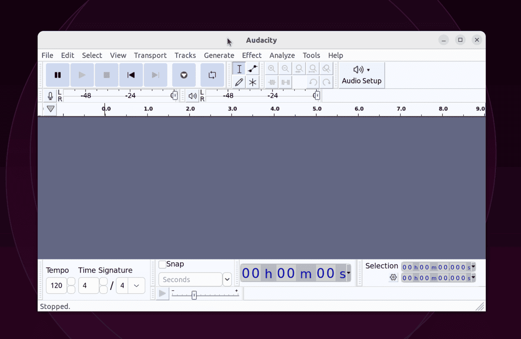Select the Envelope tool
The image size is (521, 339).
pos(253,69)
